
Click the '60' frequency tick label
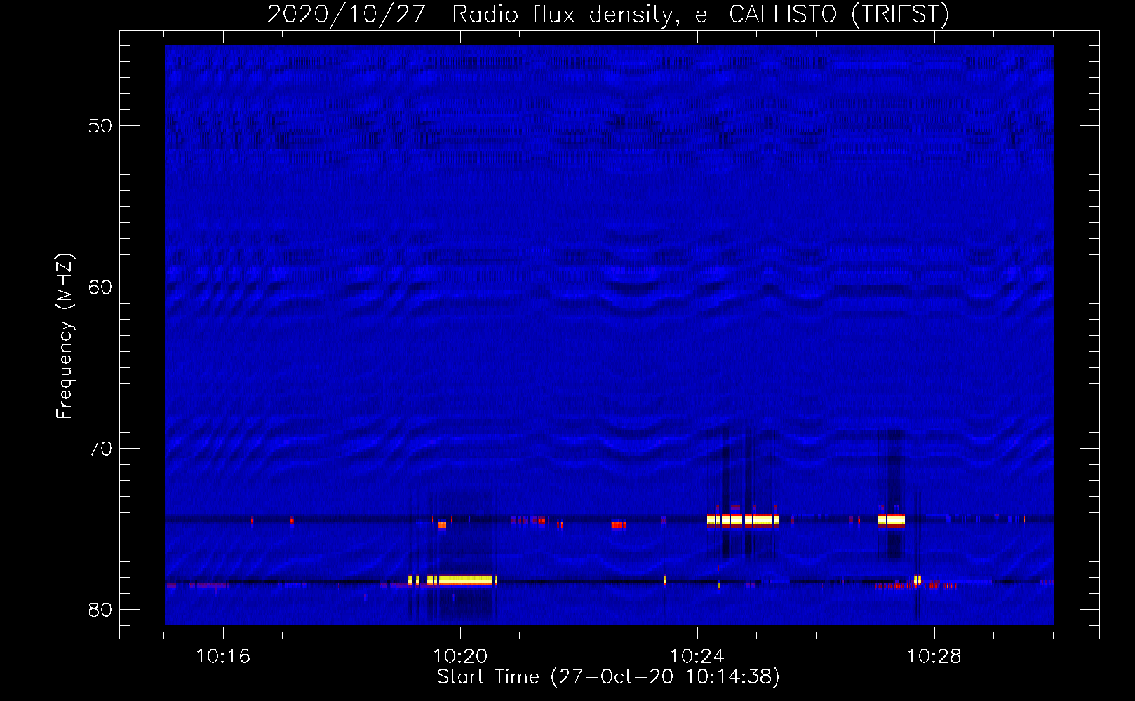(x=101, y=287)
